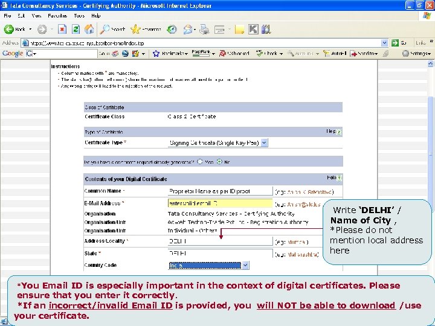Run the Google toolbar spell Check
435x326 pixels.
click(x=266, y=53)
